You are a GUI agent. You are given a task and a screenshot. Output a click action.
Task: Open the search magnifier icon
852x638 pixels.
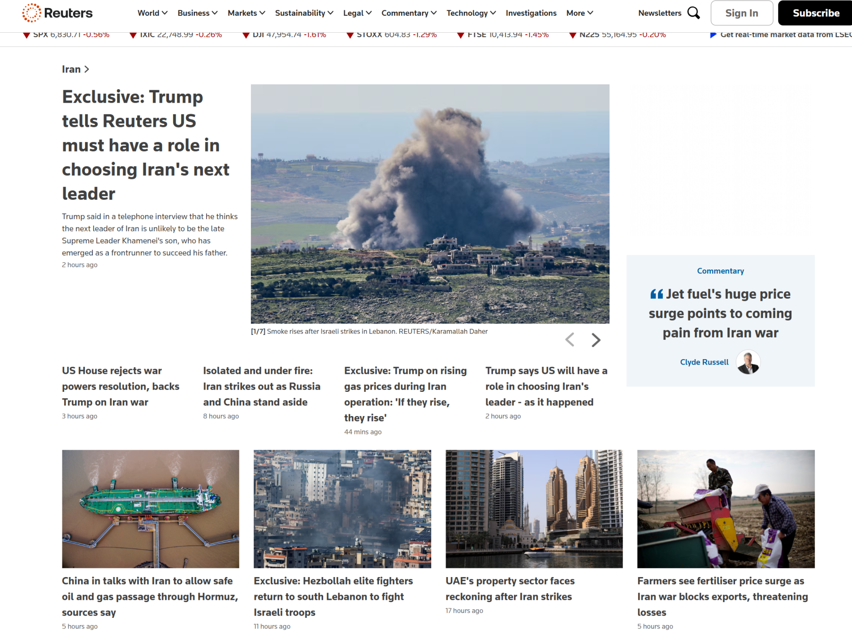point(693,13)
